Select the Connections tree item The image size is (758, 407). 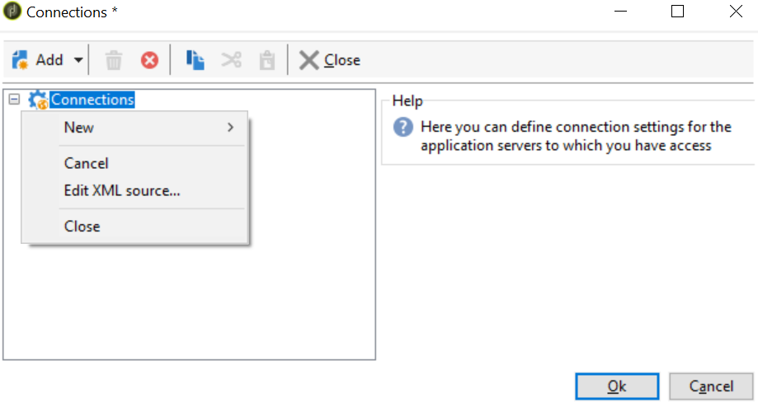[92, 100]
